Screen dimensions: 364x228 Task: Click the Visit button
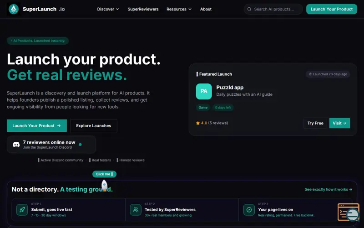[339, 123]
